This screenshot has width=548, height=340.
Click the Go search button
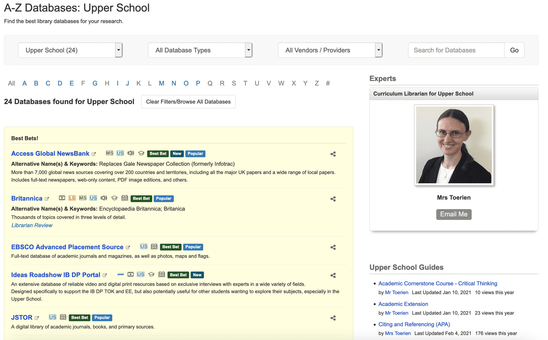pos(514,50)
